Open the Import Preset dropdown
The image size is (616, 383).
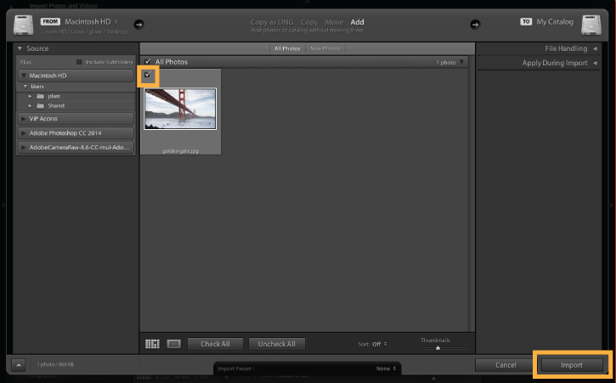[386, 369]
